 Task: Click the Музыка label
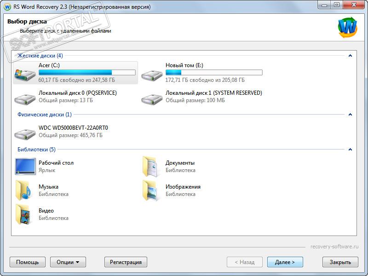click(49, 187)
